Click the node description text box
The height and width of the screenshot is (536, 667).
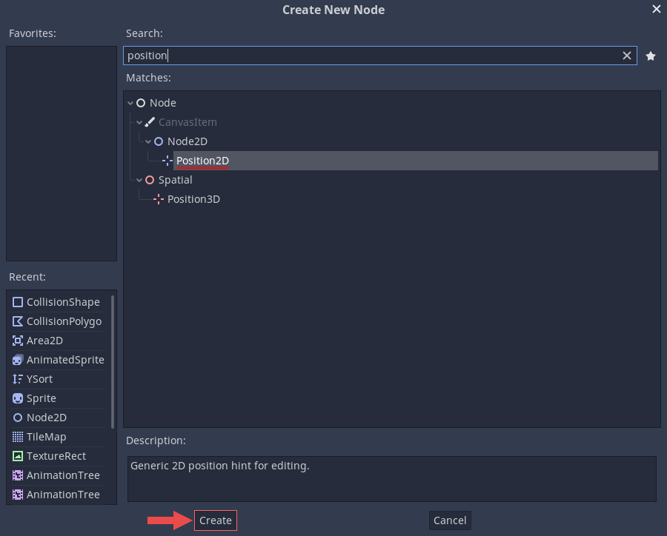click(392, 479)
